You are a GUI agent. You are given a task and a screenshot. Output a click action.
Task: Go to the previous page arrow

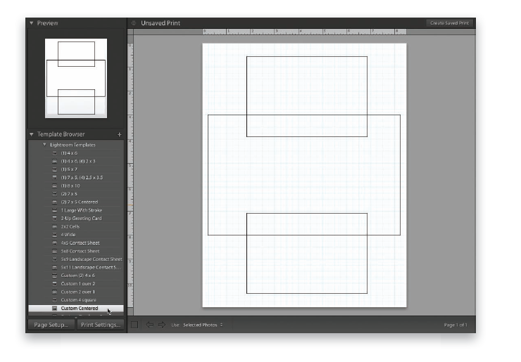(x=149, y=325)
